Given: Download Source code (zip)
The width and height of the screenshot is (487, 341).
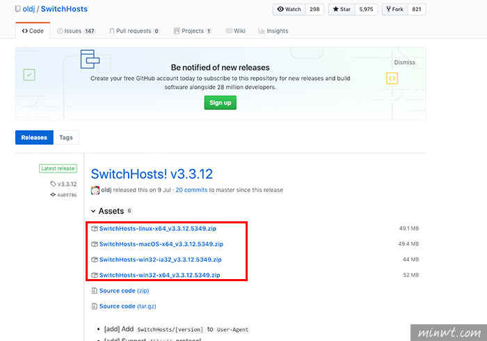Looking at the screenshot, I should tap(125, 291).
